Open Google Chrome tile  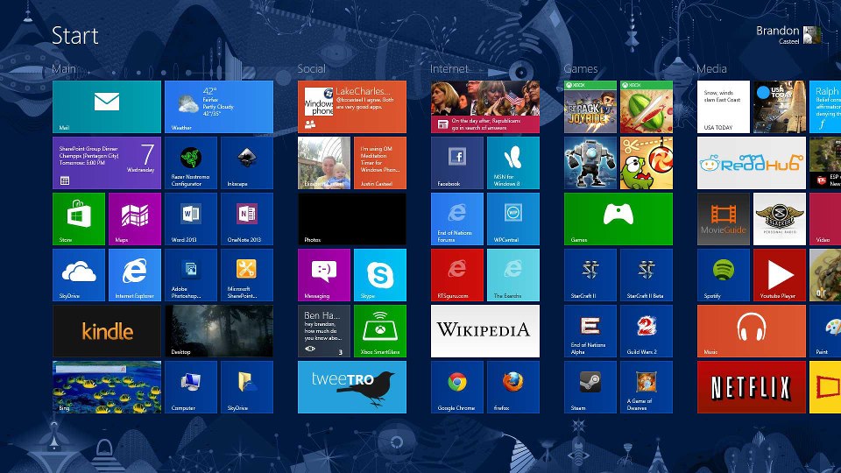click(456, 386)
